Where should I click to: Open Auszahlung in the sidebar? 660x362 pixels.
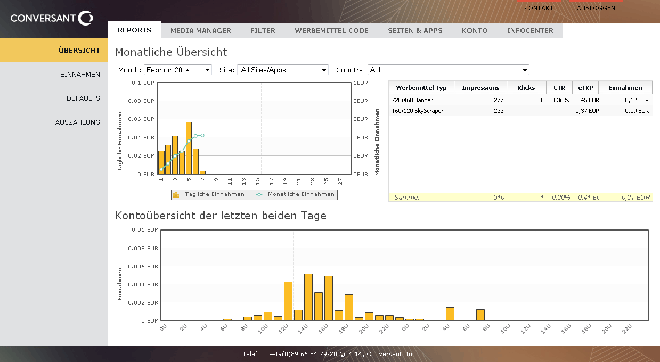77,122
